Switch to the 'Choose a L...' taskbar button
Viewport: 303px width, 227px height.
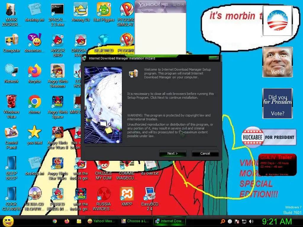click(135, 221)
